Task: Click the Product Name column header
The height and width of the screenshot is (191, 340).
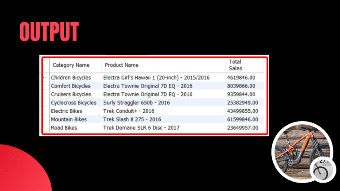Action: [121, 65]
